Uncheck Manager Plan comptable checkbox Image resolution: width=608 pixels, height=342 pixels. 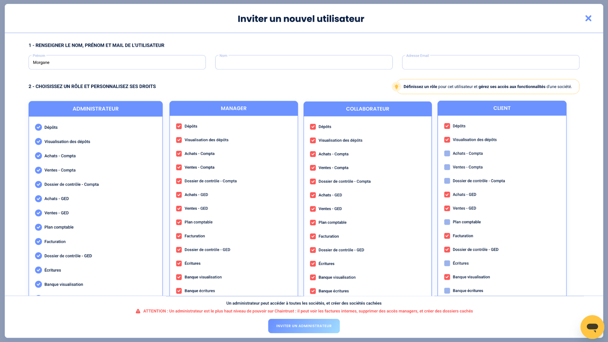(x=179, y=222)
